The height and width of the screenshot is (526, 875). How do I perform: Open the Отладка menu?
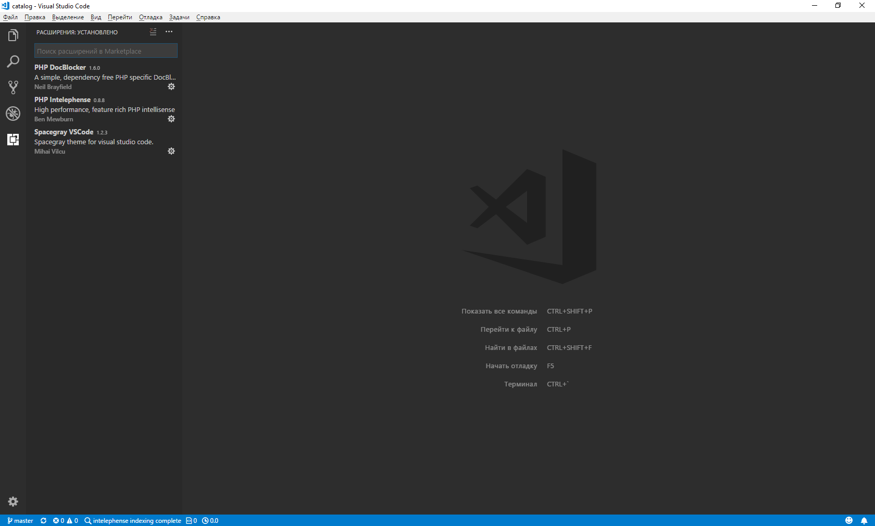[151, 17]
